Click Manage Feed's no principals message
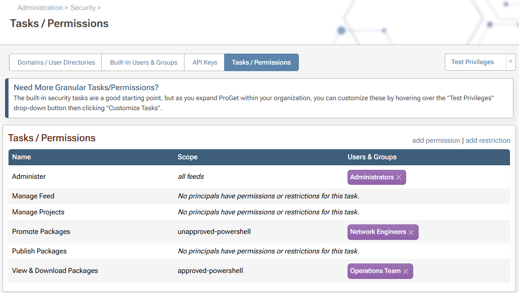Screen dimensions: 519x293 [x=268, y=196]
